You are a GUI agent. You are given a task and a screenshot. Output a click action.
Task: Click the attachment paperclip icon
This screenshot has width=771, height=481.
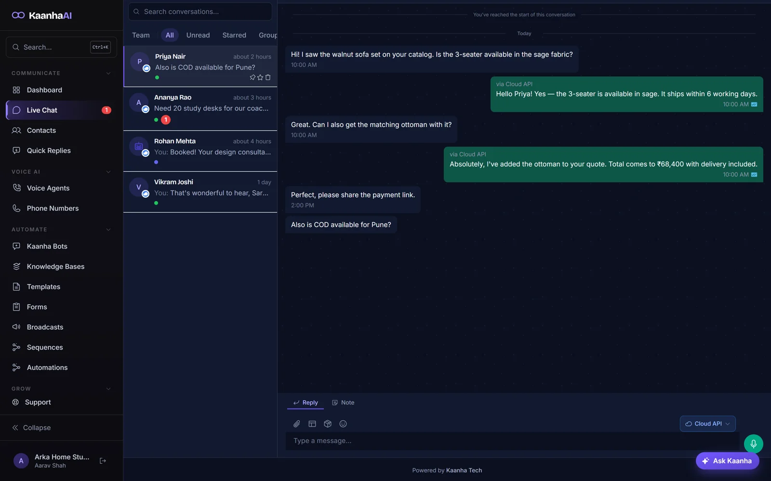click(x=297, y=424)
